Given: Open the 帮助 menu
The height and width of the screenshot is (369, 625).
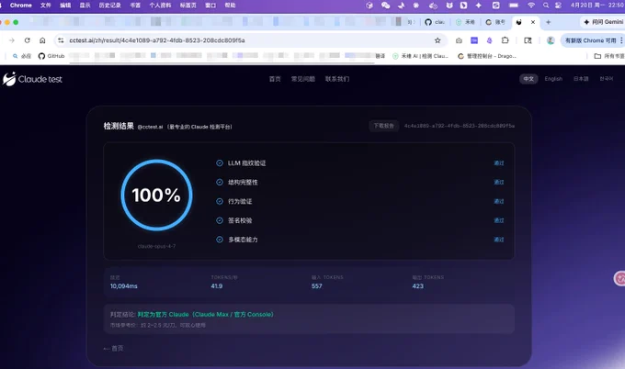Looking at the screenshot, I should [230, 6].
